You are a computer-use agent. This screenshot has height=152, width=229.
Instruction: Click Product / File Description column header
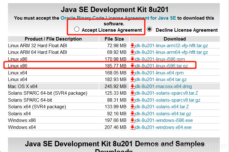[53, 39]
